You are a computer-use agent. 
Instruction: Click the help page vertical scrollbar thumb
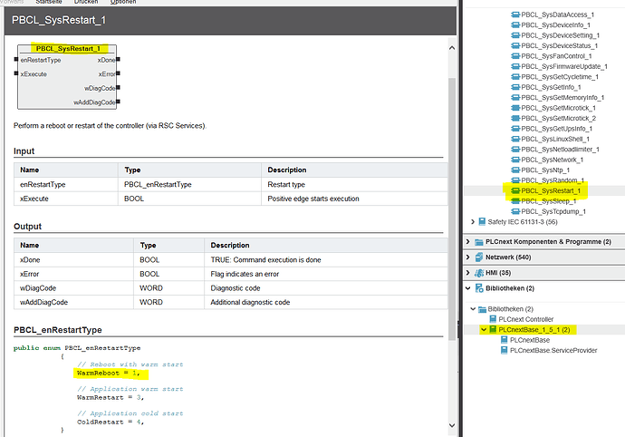pyautogui.click(x=452, y=209)
